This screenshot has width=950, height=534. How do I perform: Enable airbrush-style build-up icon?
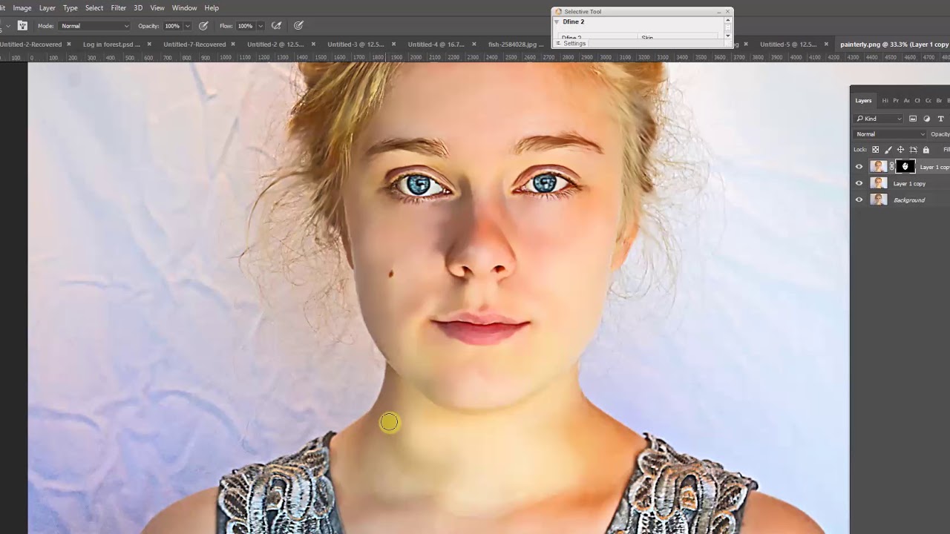pos(277,26)
